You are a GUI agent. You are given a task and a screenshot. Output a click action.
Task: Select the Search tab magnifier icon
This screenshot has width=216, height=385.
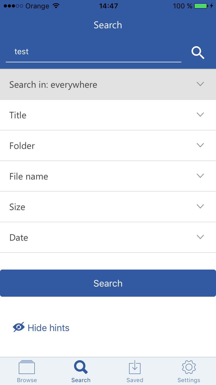[81, 367]
